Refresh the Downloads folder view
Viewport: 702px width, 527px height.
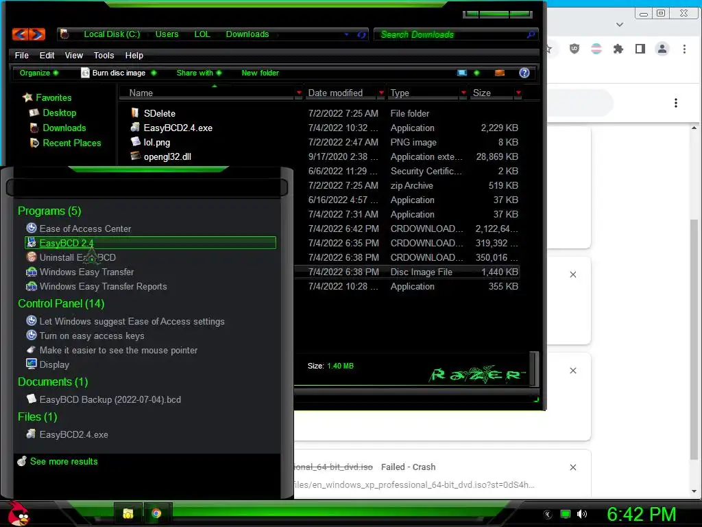361,34
